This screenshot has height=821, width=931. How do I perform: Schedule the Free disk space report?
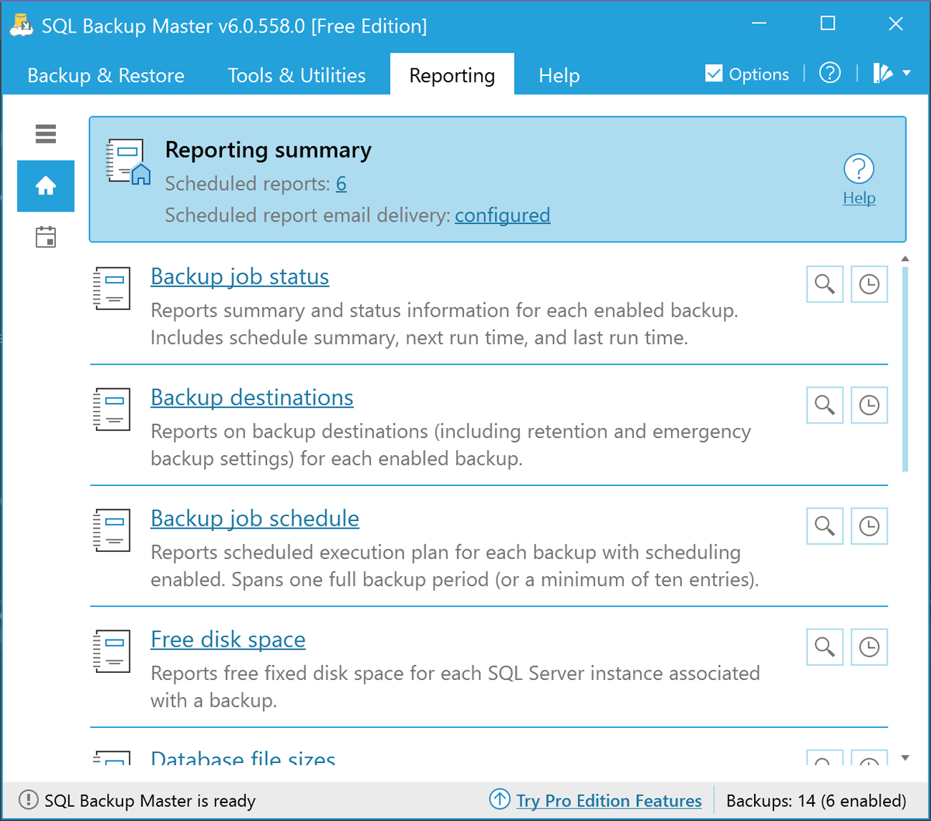[869, 647]
